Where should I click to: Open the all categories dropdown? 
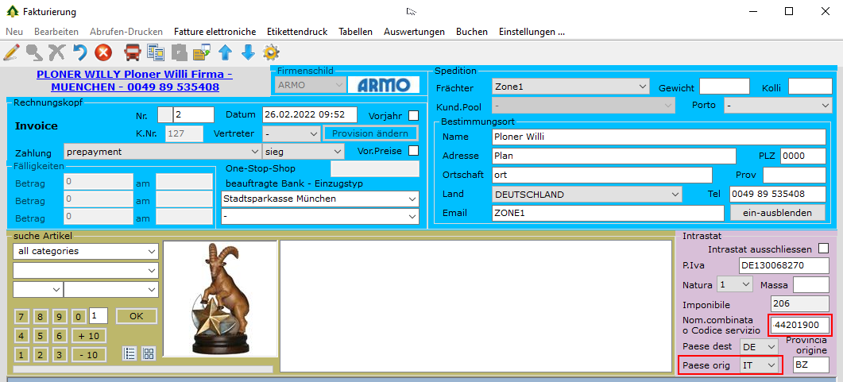(86, 252)
